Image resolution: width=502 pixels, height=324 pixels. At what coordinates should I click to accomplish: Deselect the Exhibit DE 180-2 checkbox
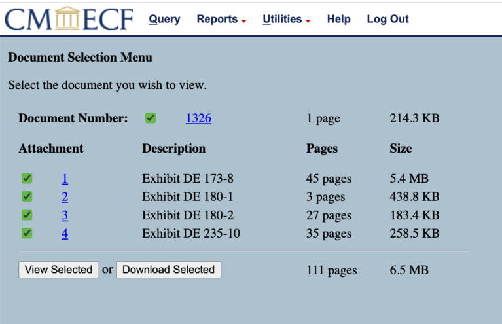click(x=27, y=215)
